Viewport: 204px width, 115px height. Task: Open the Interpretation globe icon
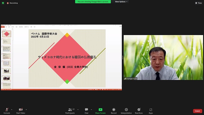click(x=126, y=110)
